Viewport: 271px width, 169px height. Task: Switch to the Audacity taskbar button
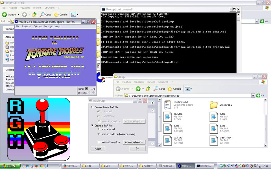(x=147, y=166)
